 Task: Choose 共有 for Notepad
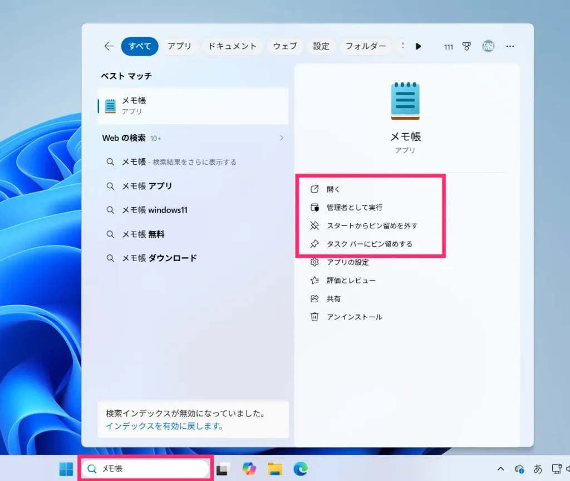click(333, 298)
